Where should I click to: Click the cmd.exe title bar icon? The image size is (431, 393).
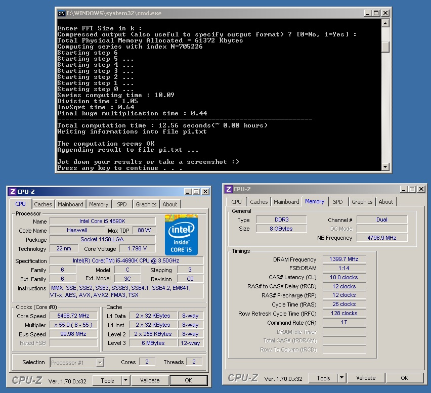pyautogui.click(x=61, y=13)
